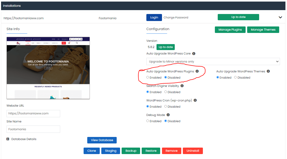The width and height of the screenshot is (287, 159).
Task: Disable Auto Upgrade WordPress Themes
Action: click(x=235, y=78)
